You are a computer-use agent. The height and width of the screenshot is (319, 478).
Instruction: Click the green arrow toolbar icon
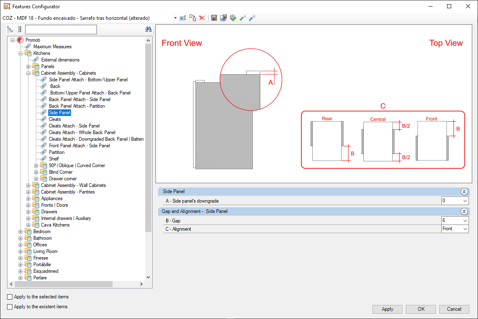pos(243,18)
